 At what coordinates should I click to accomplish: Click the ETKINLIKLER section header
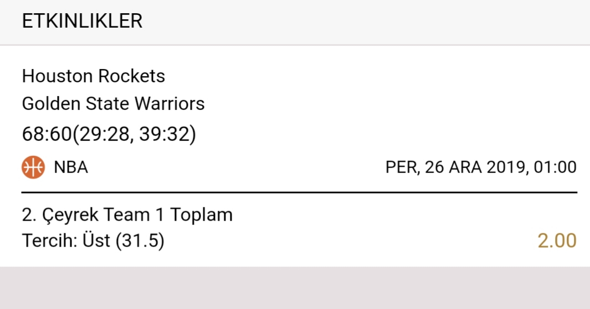[82, 21]
